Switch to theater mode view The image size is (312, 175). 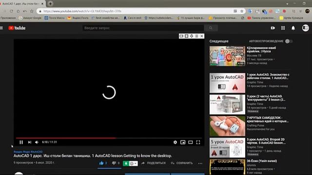pyautogui.click(x=191, y=142)
